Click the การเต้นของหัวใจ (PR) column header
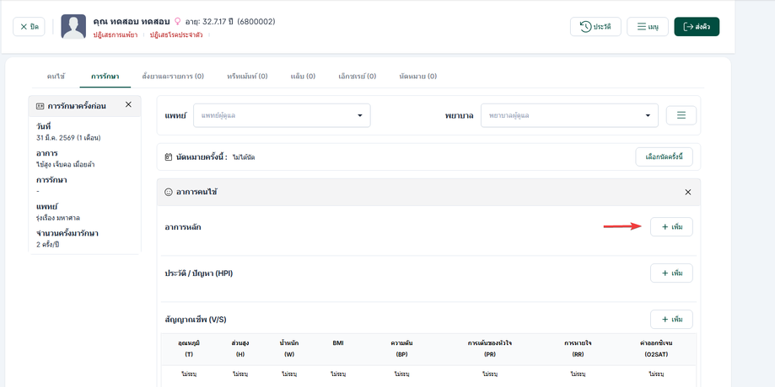Viewport: 775px width, 387px height. click(490, 348)
